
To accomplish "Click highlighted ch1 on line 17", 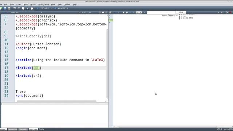I will click(36, 68).
